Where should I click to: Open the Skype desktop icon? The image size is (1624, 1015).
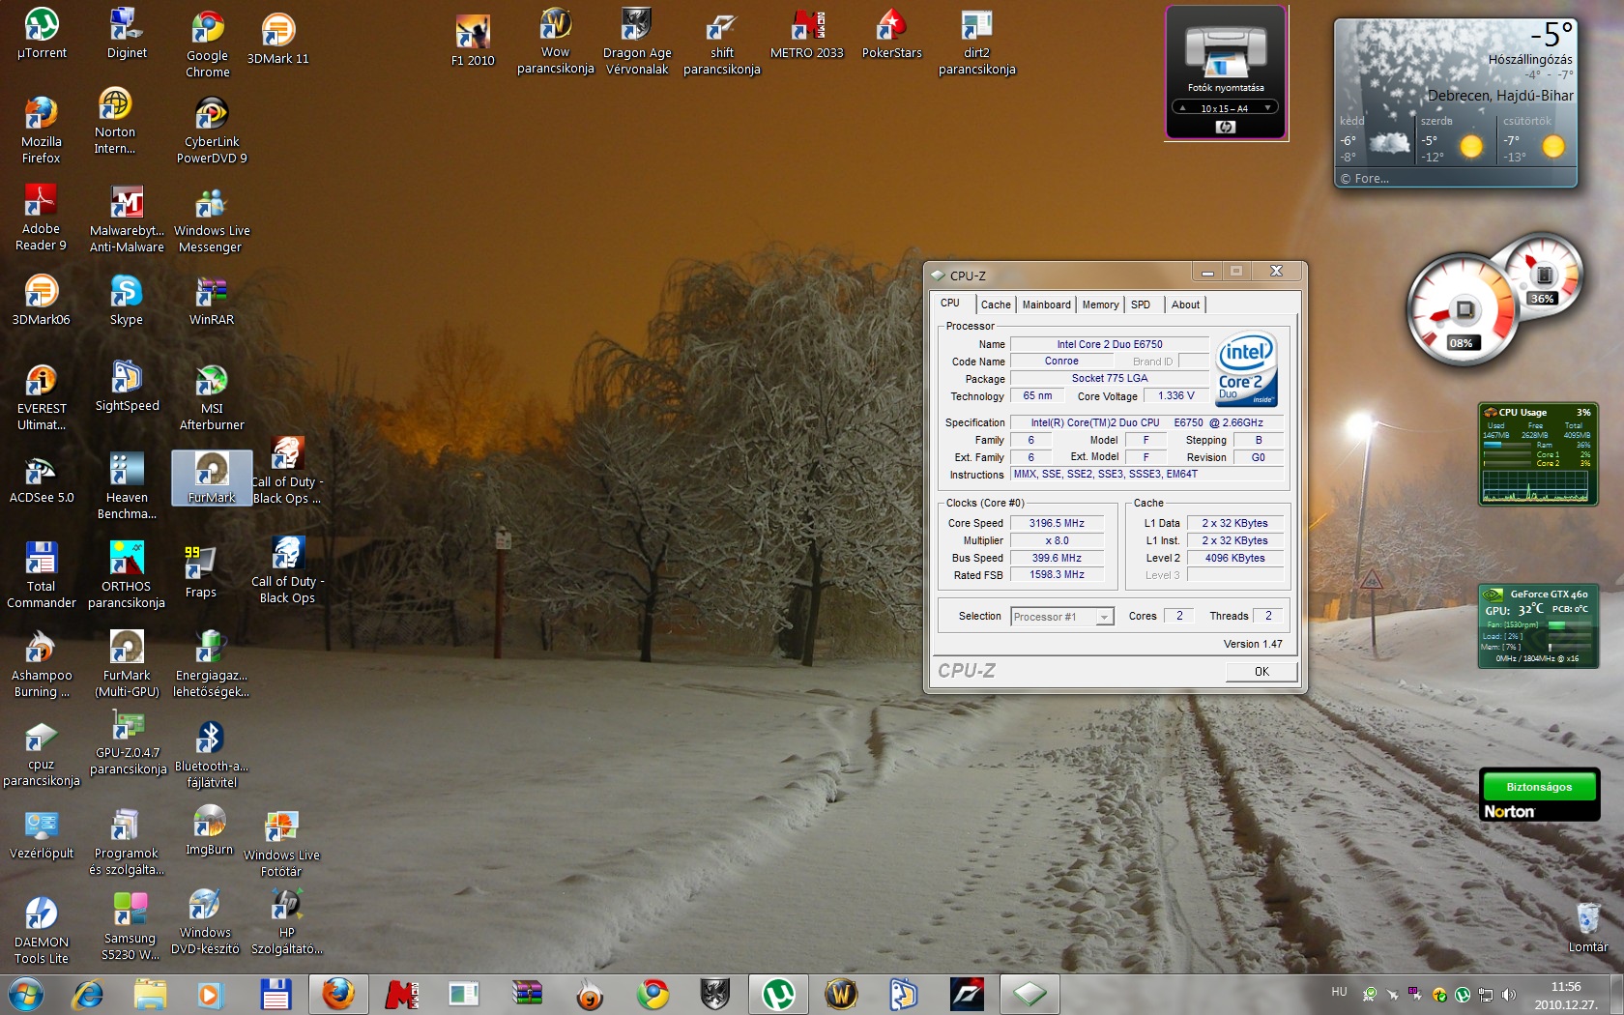pyautogui.click(x=126, y=300)
